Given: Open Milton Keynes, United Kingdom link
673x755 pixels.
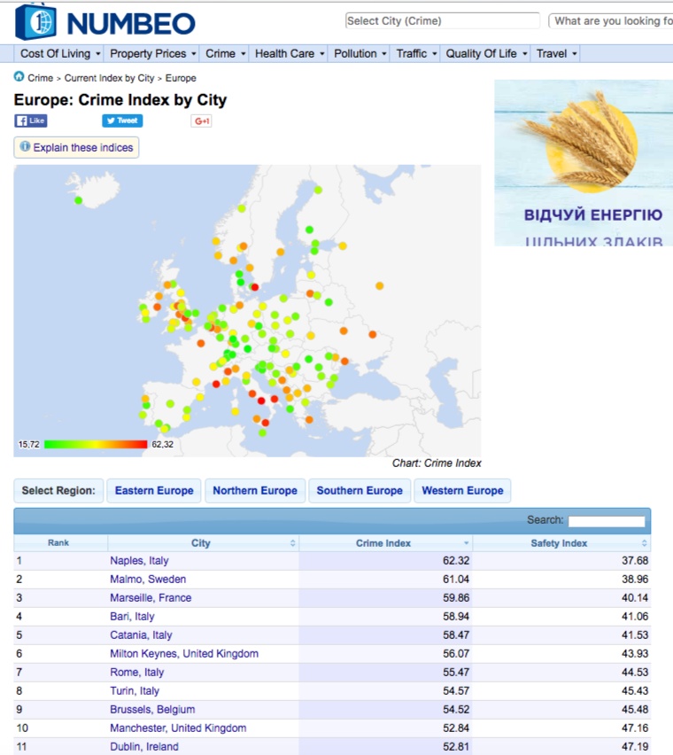Looking at the screenshot, I should (184, 654).
